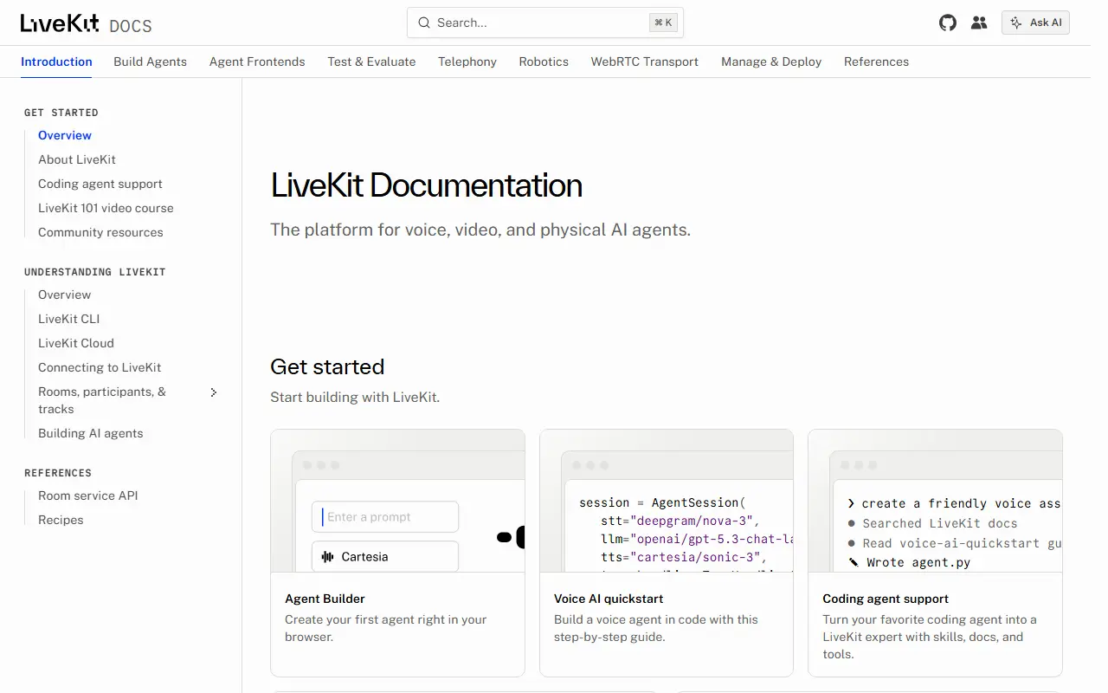Open Room service API reference
Image resolution: width=1108 pixels, height=693 pixels.
coord(88,495)
